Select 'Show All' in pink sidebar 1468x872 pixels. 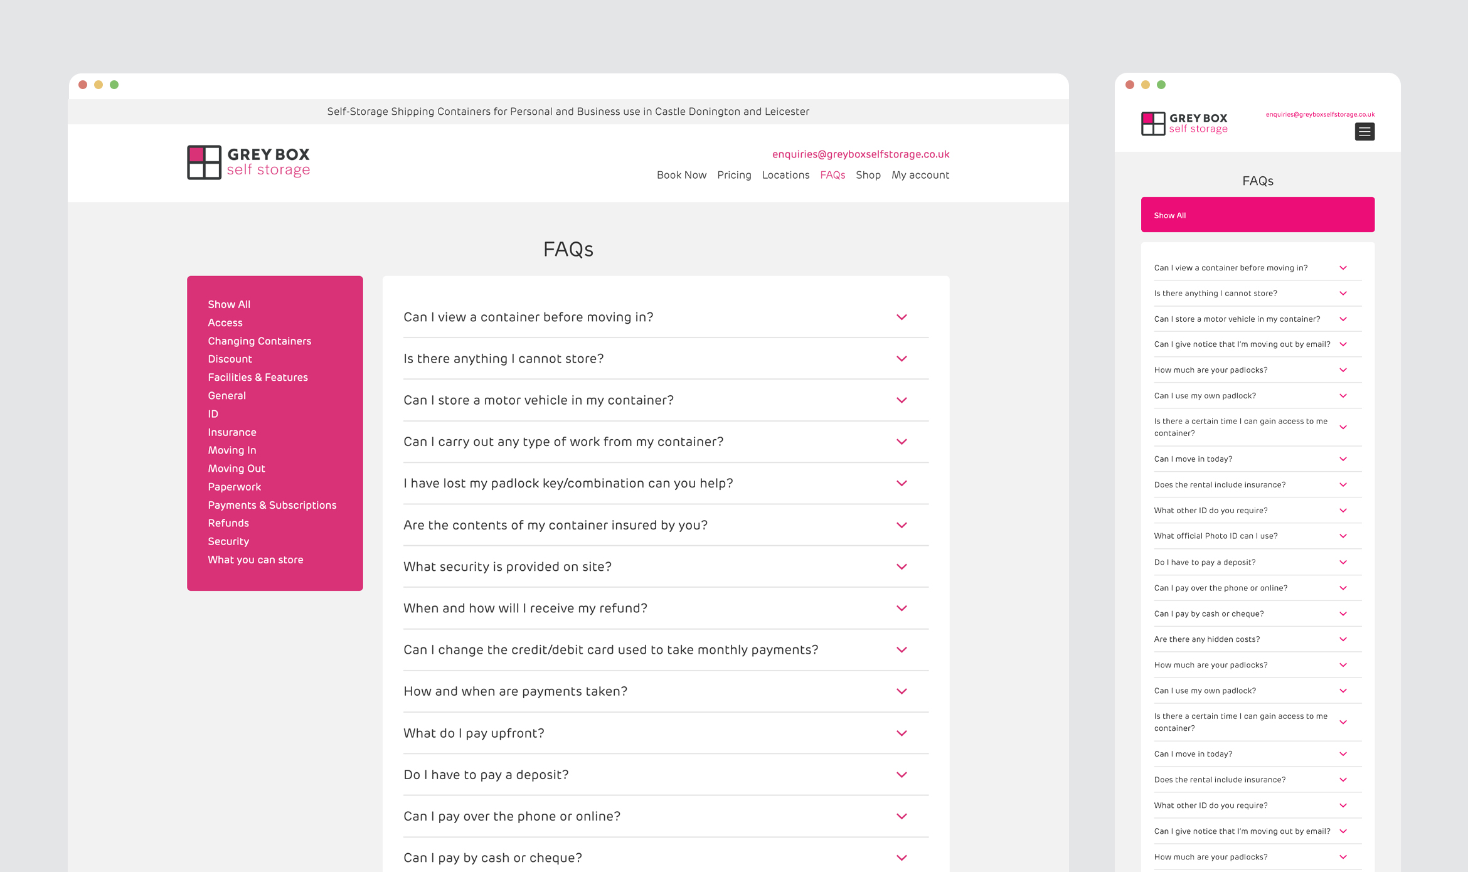tap(229, 304)
